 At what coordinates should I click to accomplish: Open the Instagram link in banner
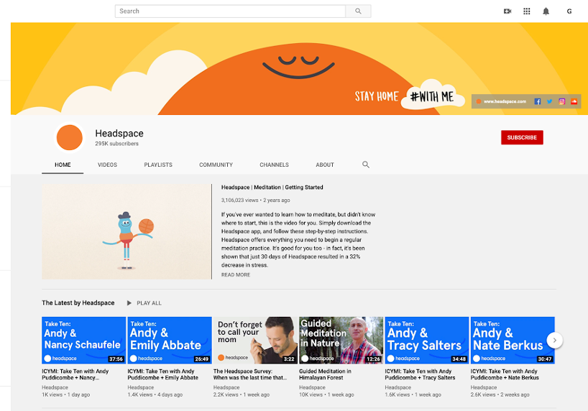pos(561,101)
